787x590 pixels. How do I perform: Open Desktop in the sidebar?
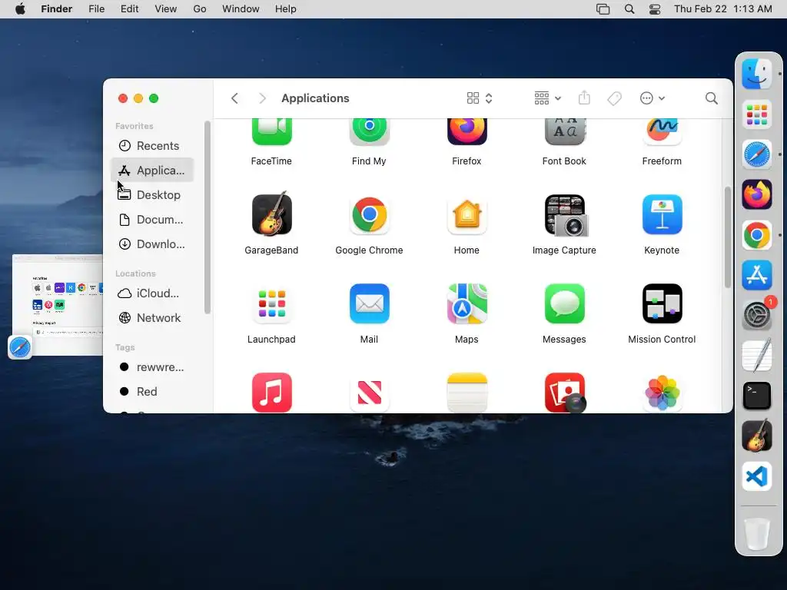151,194
